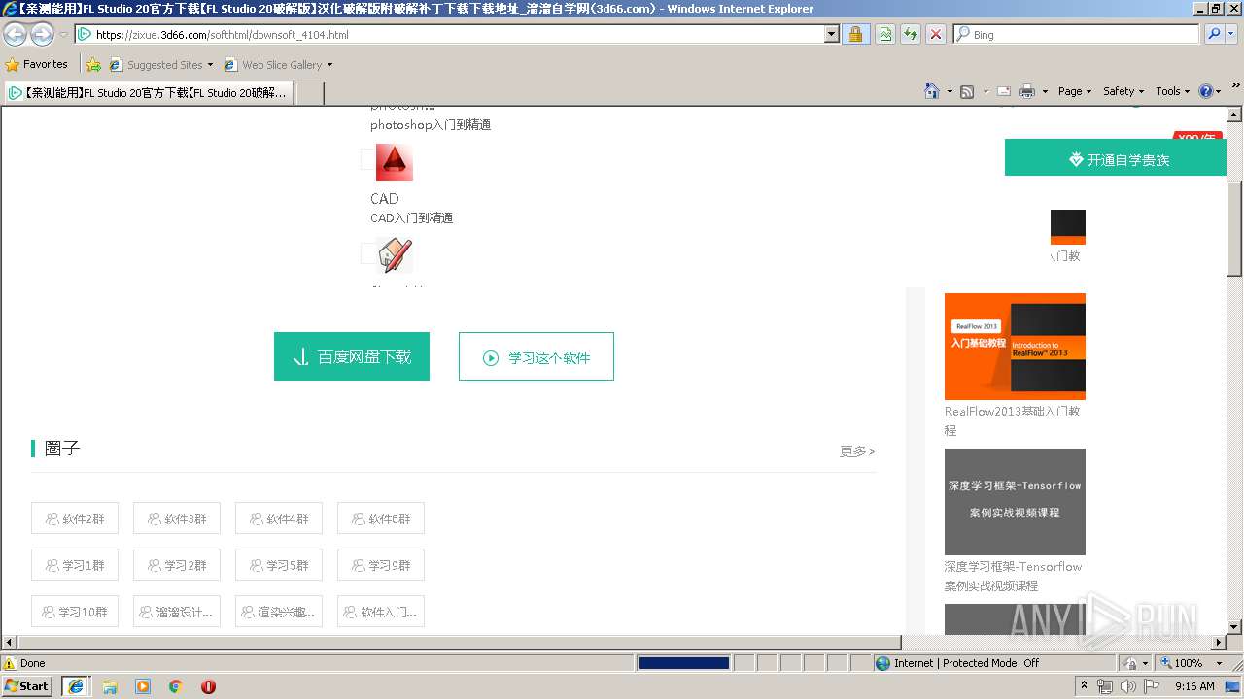The height and width of the screenshot is (699, 1244).
Task: Open the zoom level 100% dropdown
Action: [x=1219, y=663]
